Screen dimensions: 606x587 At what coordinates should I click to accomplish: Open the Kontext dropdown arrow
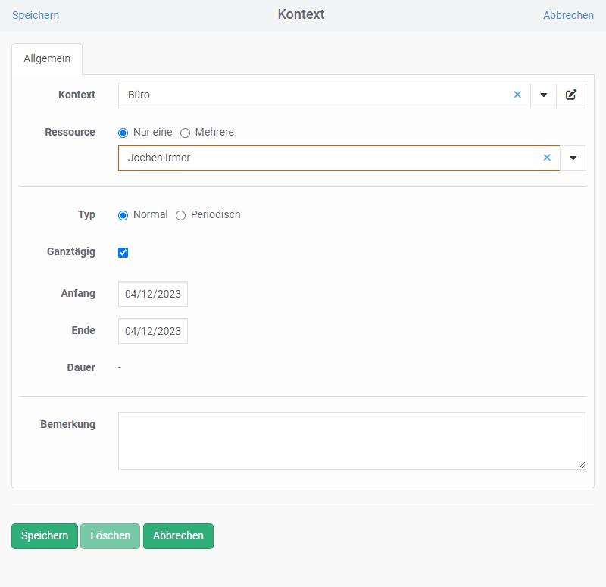pyautogui.click(x=543, y=95)
